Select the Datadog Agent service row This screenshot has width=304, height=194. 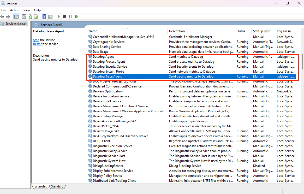(x=192, y=57)
